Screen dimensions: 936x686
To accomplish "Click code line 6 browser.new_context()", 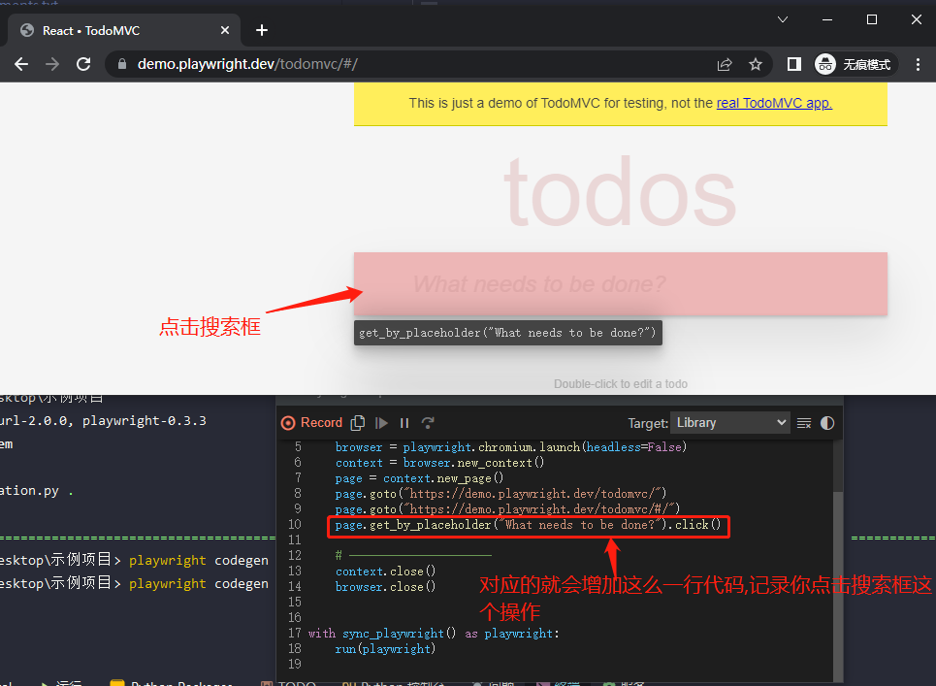I will coord(439,463).
